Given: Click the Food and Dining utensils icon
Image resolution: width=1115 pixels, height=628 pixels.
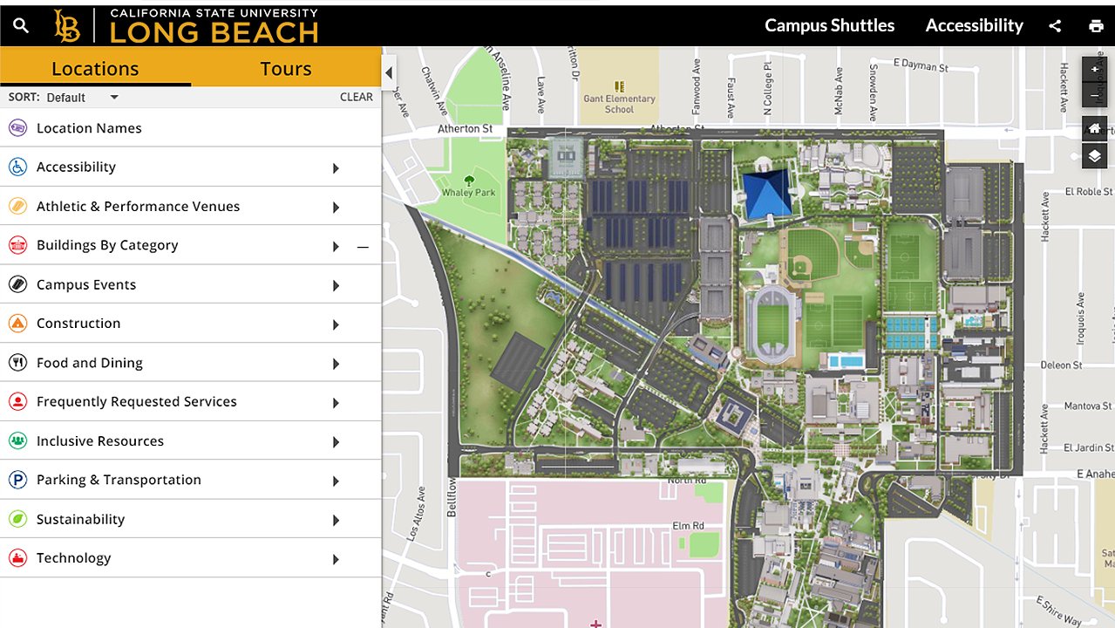Looking at the screenshot, I should click(17, 363).
